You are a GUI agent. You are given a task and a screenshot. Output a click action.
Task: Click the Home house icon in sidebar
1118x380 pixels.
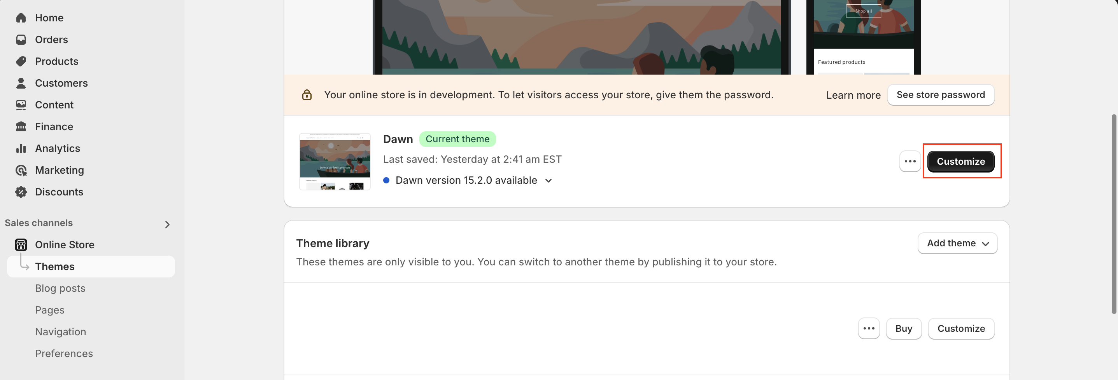click(21, 18)
